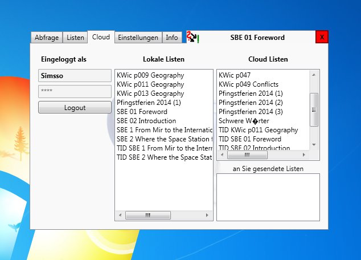The image size is (361, 260).
Task: Click Cloud Listen vertical scrollbar thumb
Action: 314,109
